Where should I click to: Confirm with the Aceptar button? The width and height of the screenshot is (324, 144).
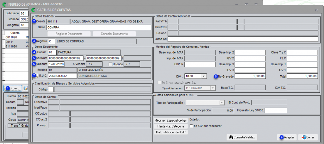[x=287, y=137]
